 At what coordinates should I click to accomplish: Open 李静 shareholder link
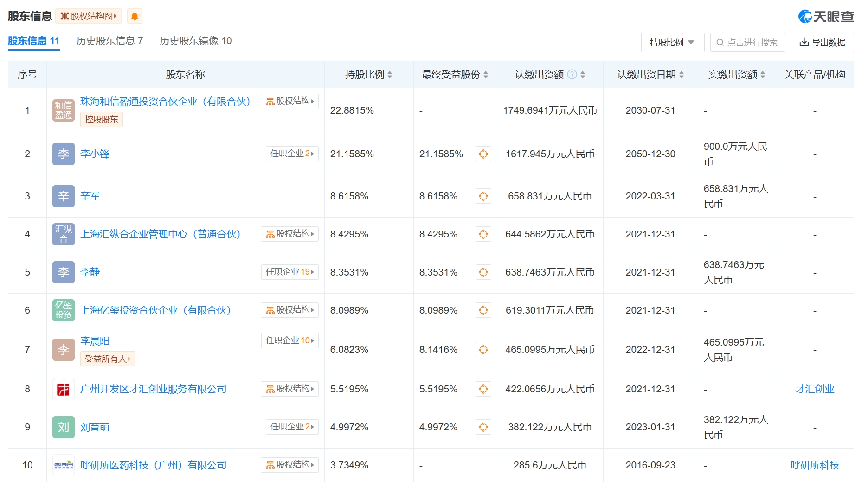point(90,272)
